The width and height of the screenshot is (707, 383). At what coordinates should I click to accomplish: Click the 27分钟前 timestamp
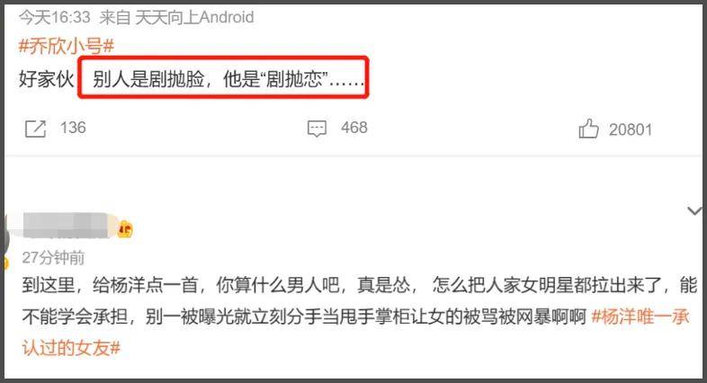[x=53, y=258]
